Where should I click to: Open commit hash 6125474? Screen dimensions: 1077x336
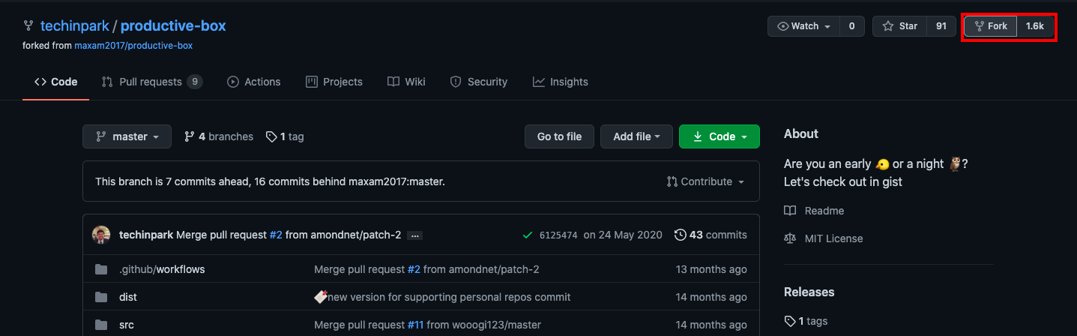[x=558, y=235]
